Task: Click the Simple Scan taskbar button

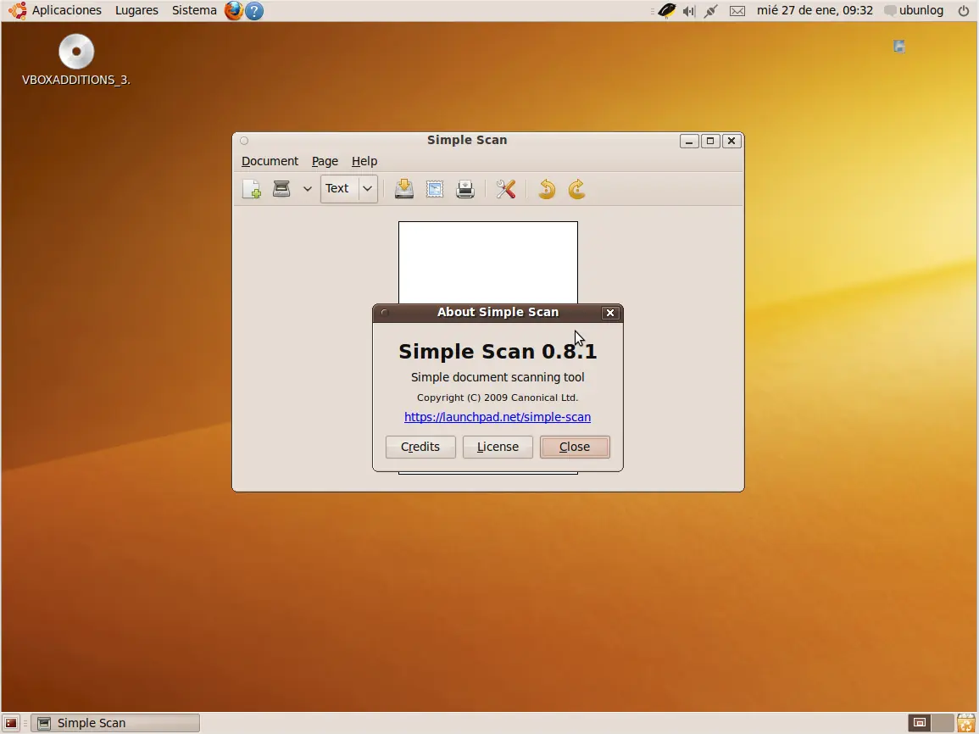Action: 115,723
